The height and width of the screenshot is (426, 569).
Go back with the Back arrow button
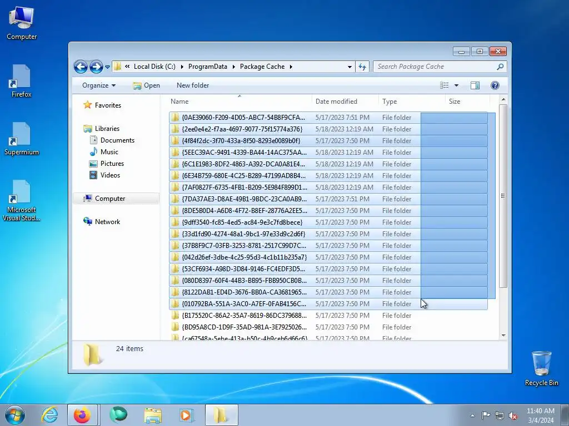[x=81, y=67]
